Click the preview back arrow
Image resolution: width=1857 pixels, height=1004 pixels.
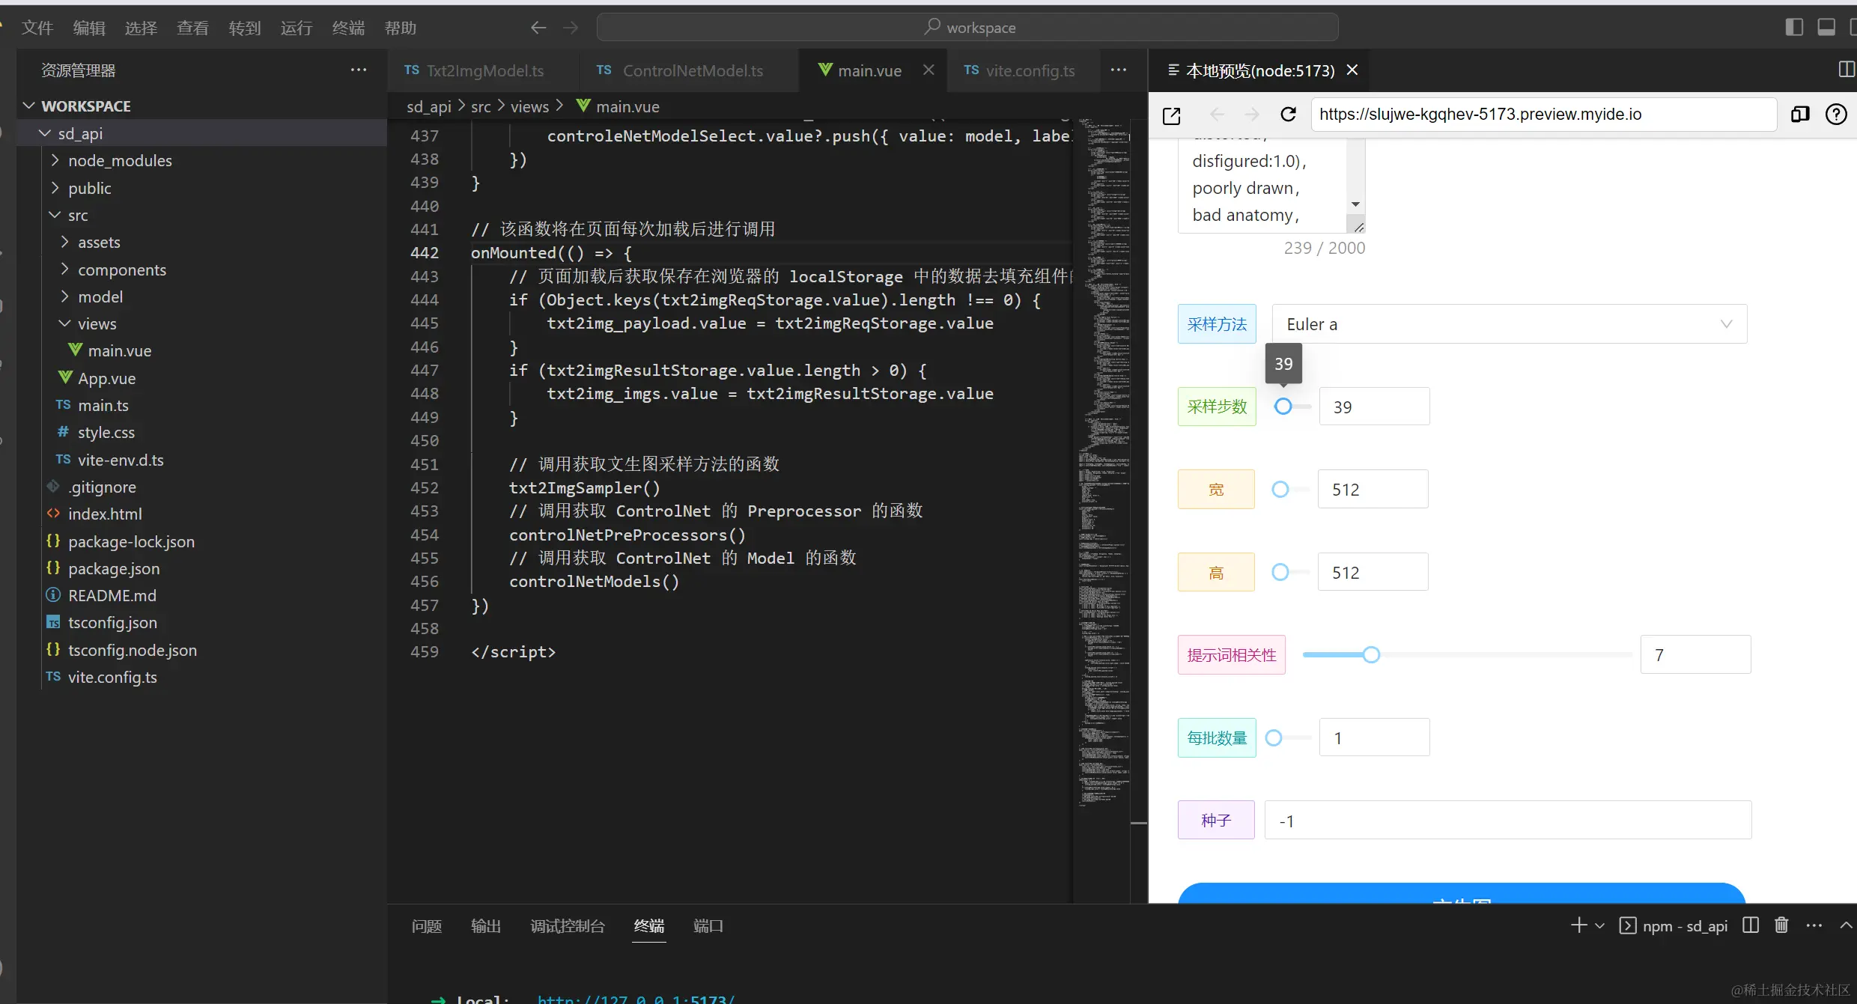(1217, 114)
